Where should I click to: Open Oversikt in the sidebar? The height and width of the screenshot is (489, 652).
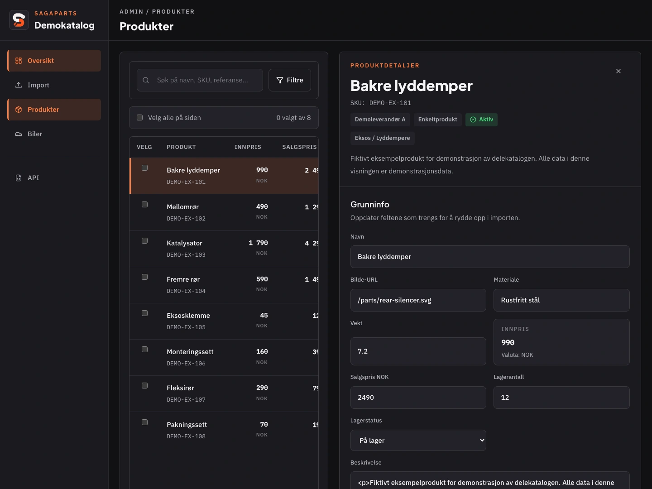pyautogui.click(x=54, y=61)
